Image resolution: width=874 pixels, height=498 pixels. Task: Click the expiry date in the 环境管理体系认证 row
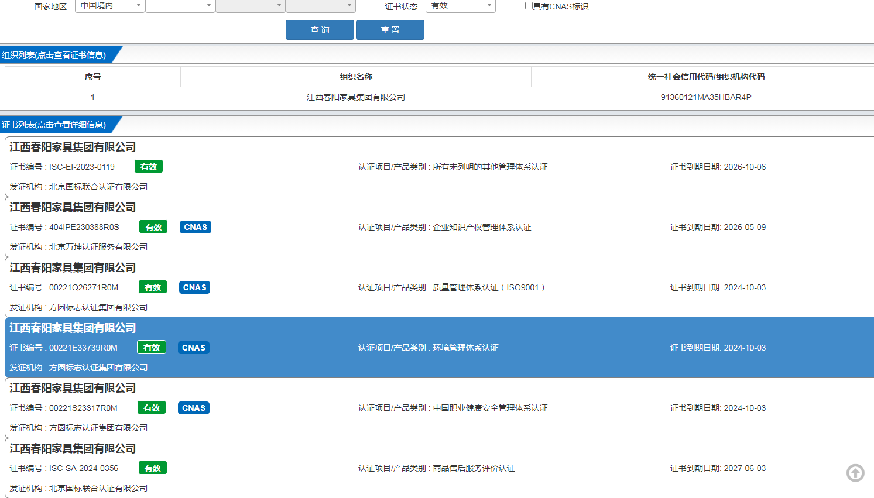click(745, 348)
